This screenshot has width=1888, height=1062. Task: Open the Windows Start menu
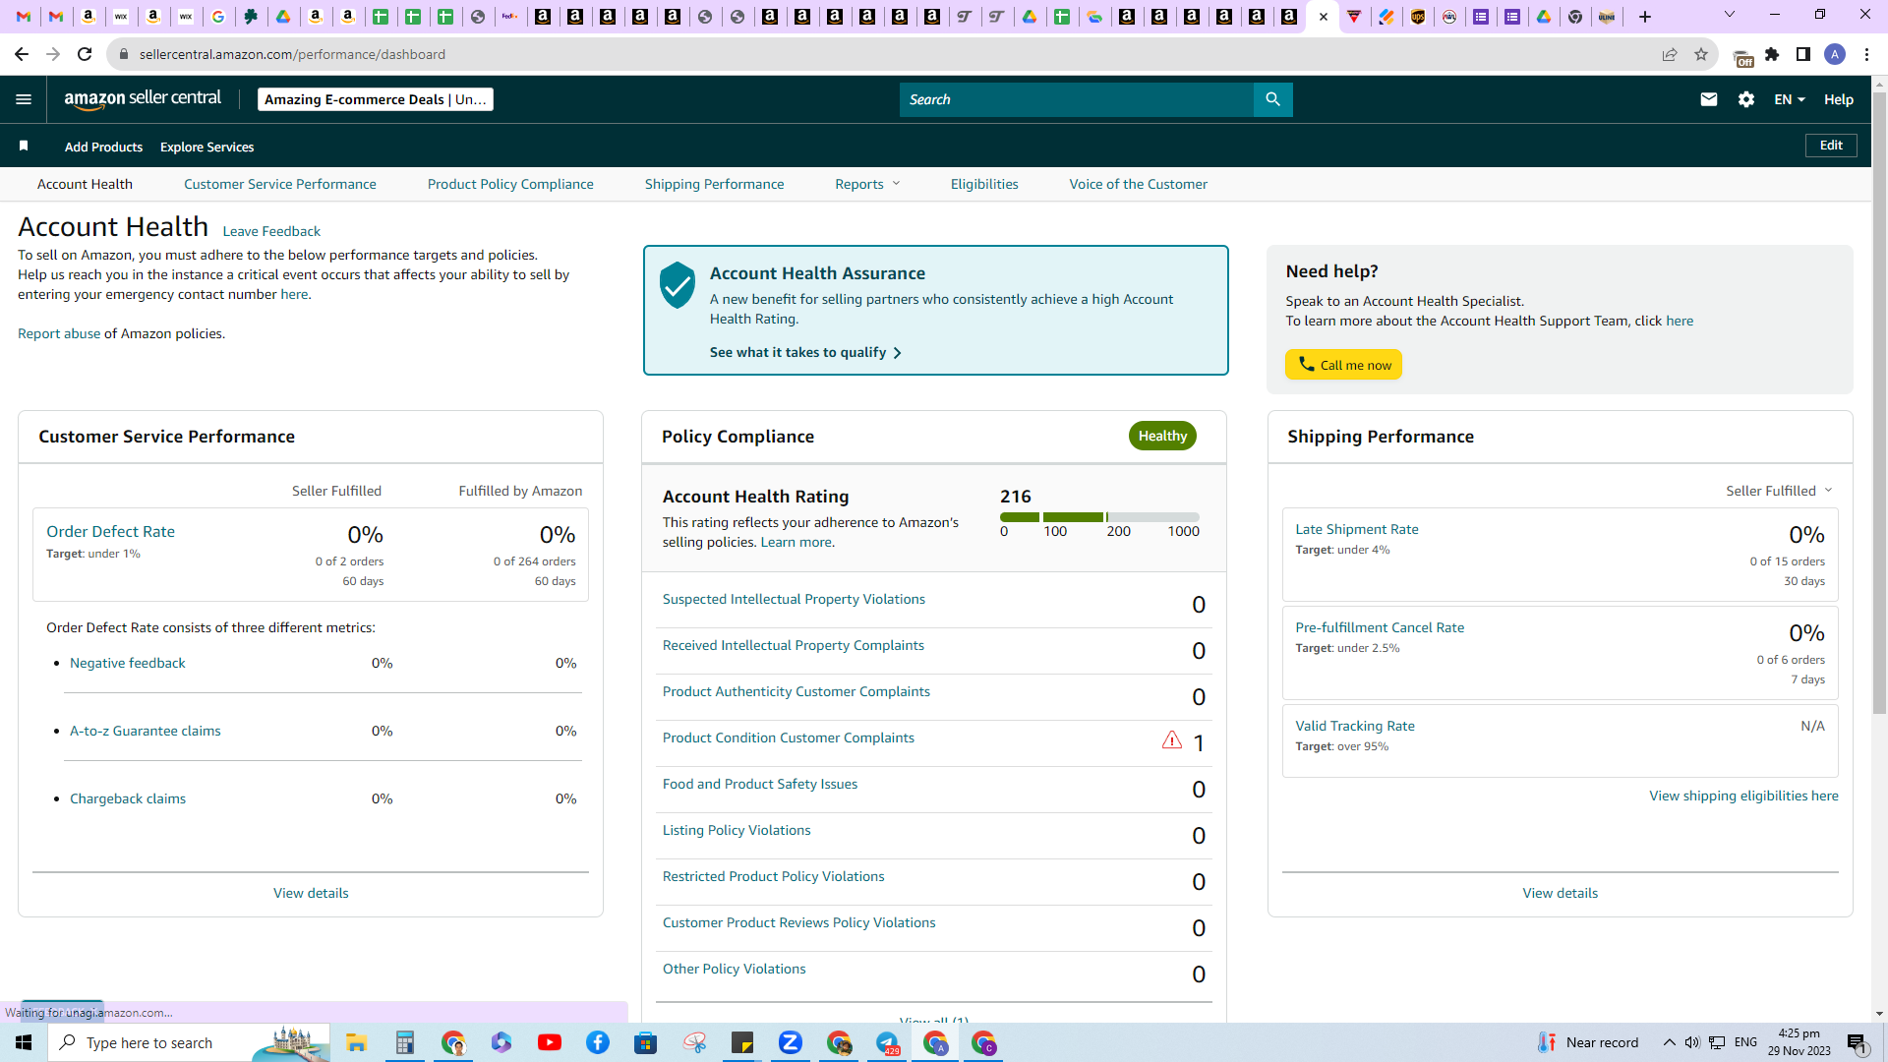pyautogui.click(x=24, y=1042)
